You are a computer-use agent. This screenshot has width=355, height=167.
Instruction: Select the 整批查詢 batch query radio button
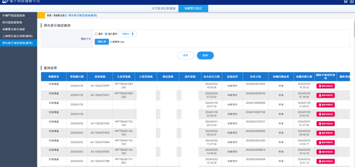(106, 34)
